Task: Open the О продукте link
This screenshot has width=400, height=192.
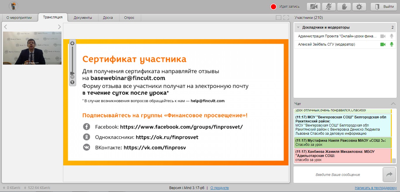Action: (x=220, y=188)
